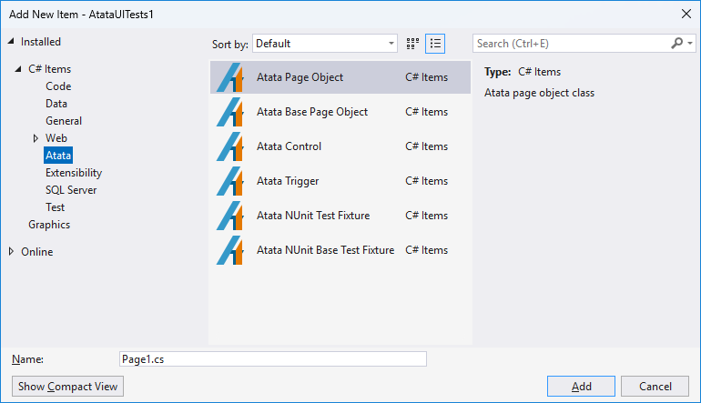This screenshot has height=403, width=701.
Task: Expand the Online category
Action: pos(11,252)
